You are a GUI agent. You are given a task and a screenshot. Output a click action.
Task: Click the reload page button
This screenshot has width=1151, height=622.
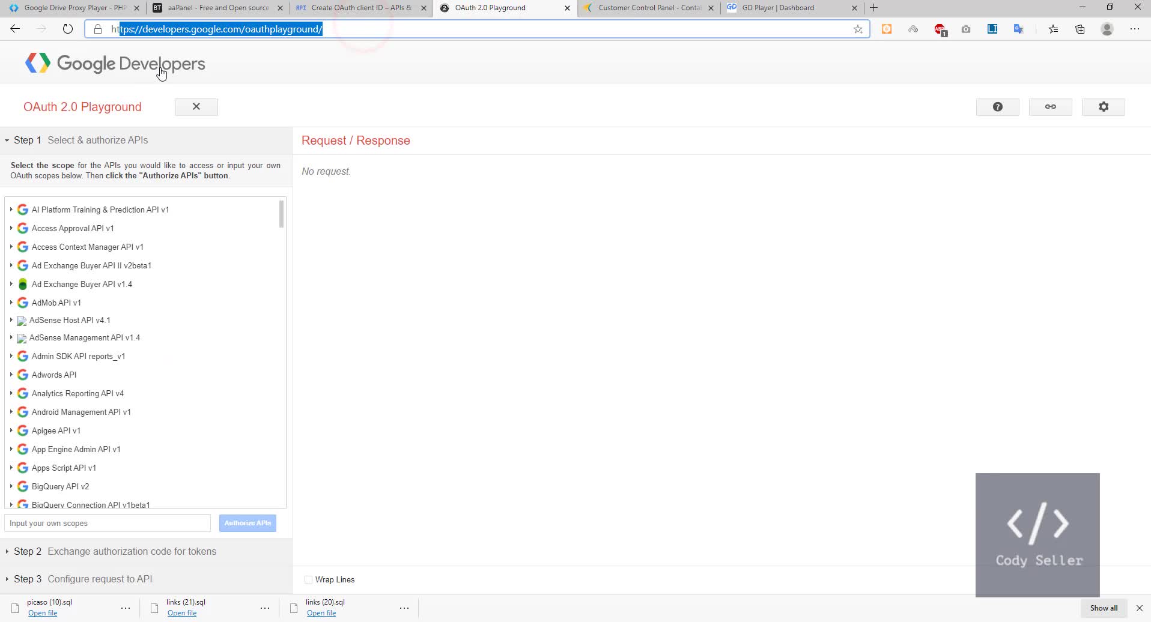click(x=67, y=28)
